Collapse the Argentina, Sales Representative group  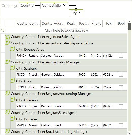pyautogui.click(x=7, y=42)
